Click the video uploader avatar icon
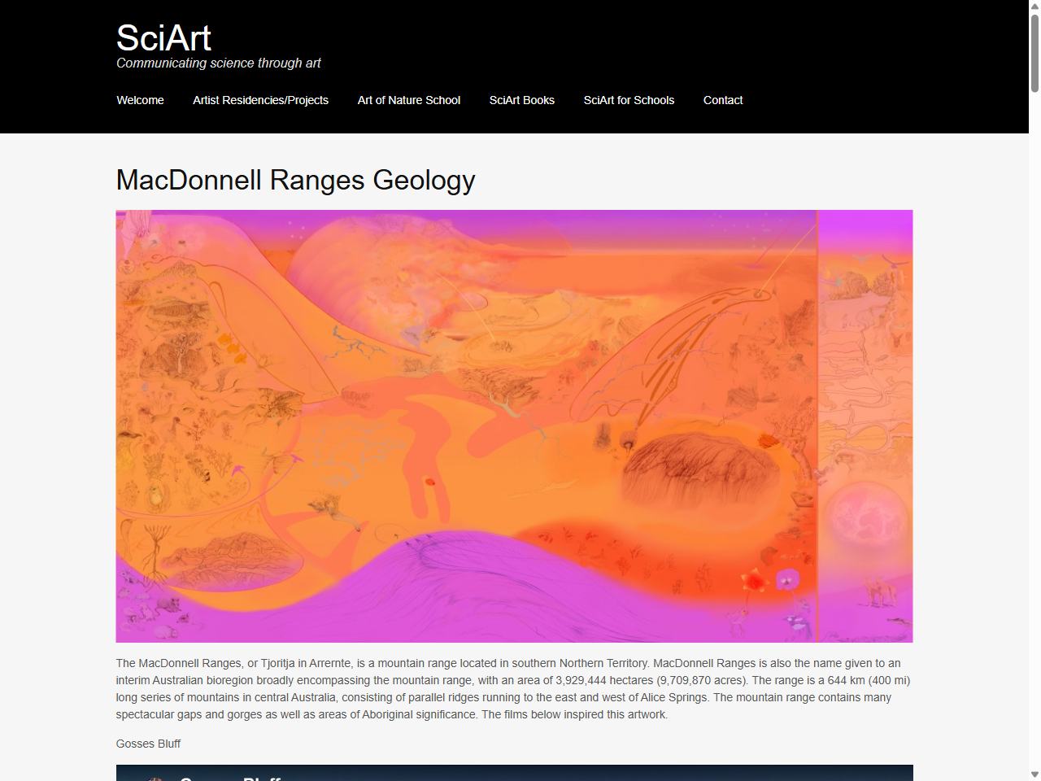Image resolution: width=1041 pixels, height=781 pixels. 158,779
